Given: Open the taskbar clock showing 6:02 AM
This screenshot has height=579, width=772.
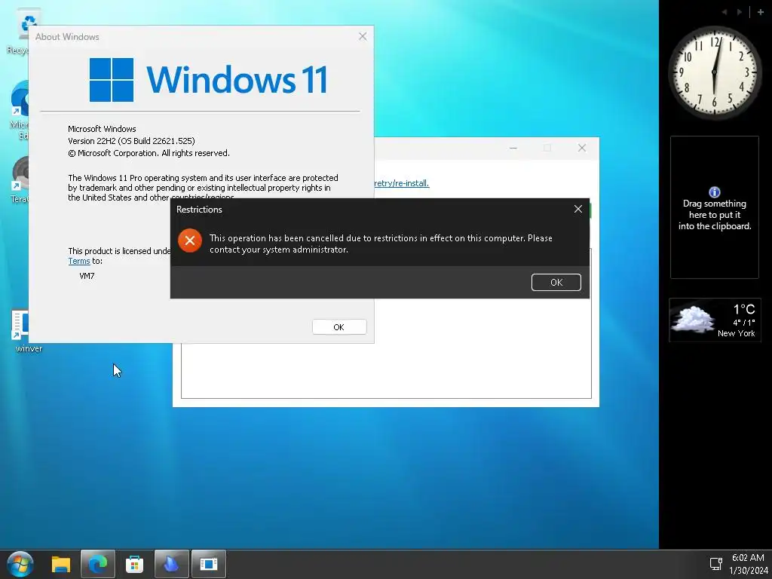Looking at the screenshot, I should (748, 558).
